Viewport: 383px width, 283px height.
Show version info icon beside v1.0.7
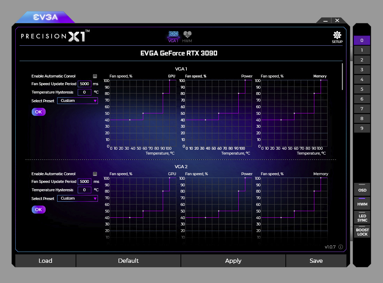pyautogui.click(x=340, y=247)
